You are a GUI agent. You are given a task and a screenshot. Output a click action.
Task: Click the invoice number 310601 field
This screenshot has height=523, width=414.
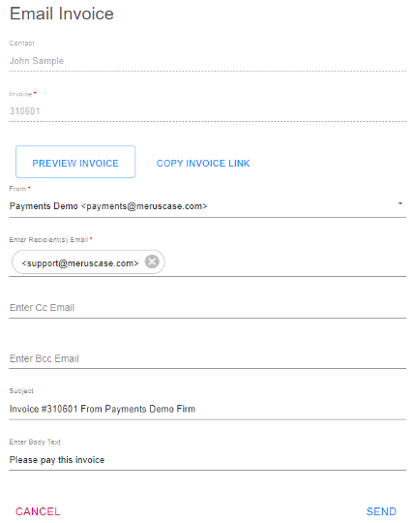click(207, 111)
